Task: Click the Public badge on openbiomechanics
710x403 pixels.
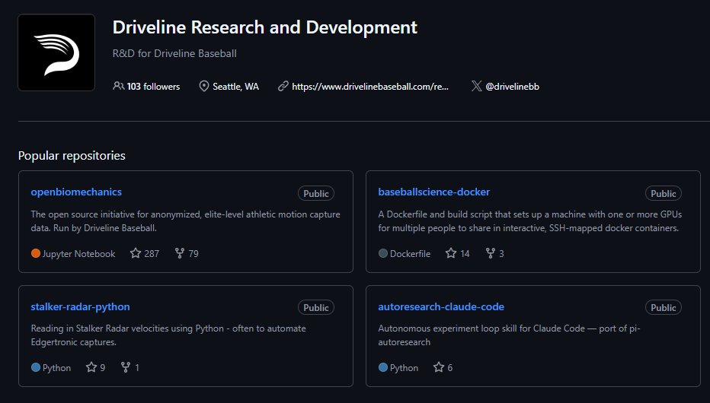Action: coord(316,193)
